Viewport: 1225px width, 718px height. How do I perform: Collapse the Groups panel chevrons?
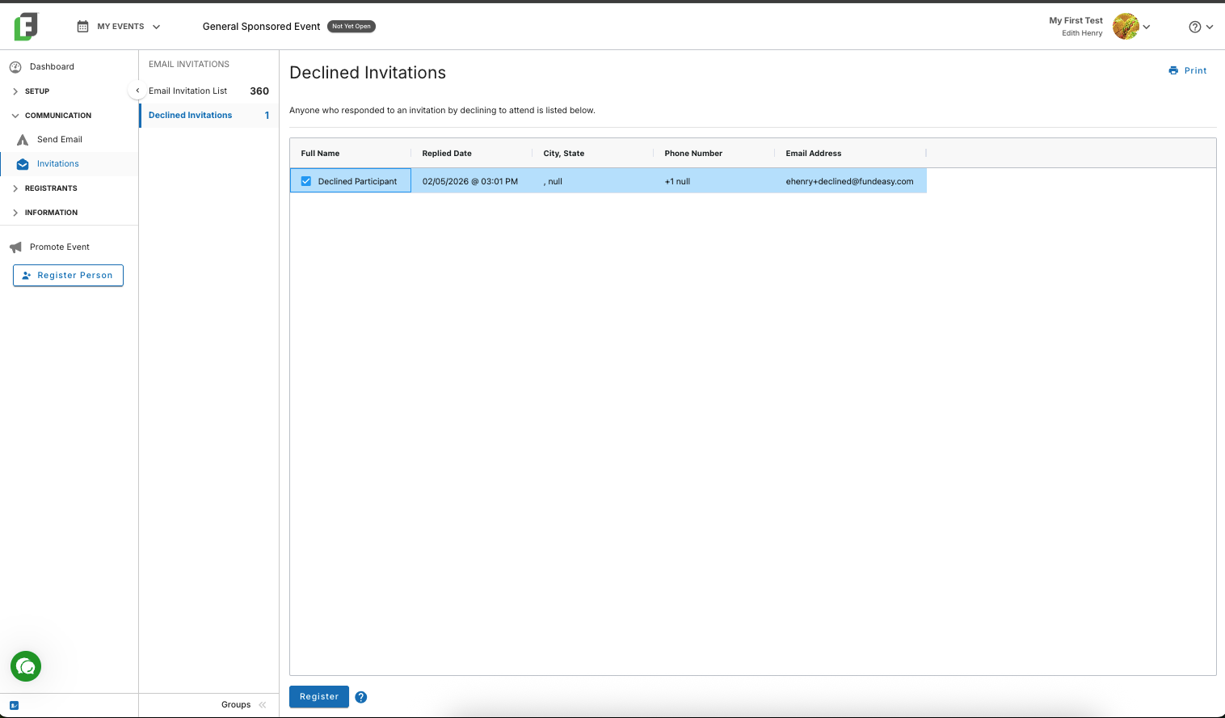[x=263, y=704]
